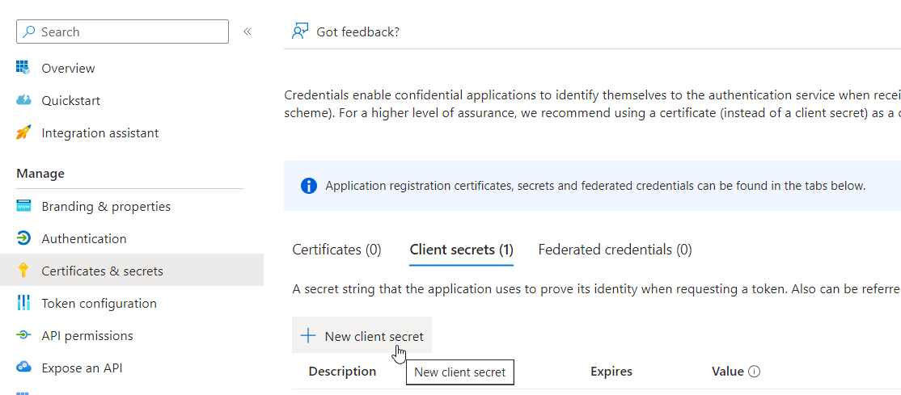
Task: Click into the Search input field
Action: click(x=122, y=32)
